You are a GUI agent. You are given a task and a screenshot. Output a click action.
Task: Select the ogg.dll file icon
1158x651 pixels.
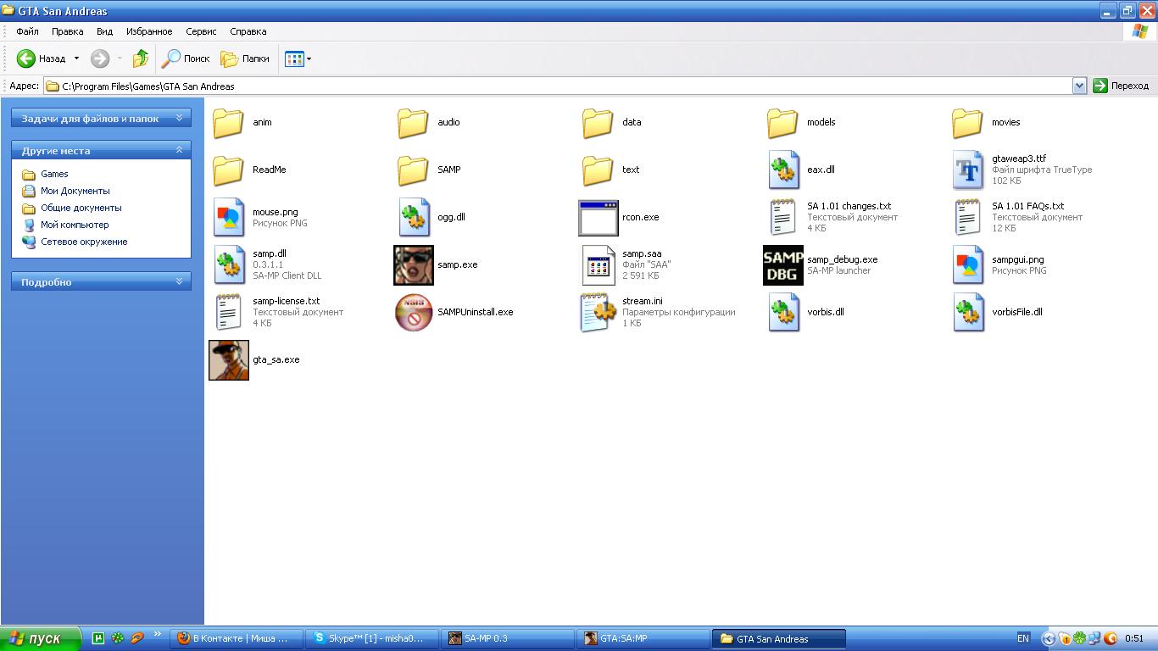coord(414,217)
